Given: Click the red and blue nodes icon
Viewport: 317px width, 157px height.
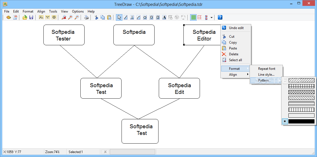Looking at the screenshot, I should pos(206,17).
